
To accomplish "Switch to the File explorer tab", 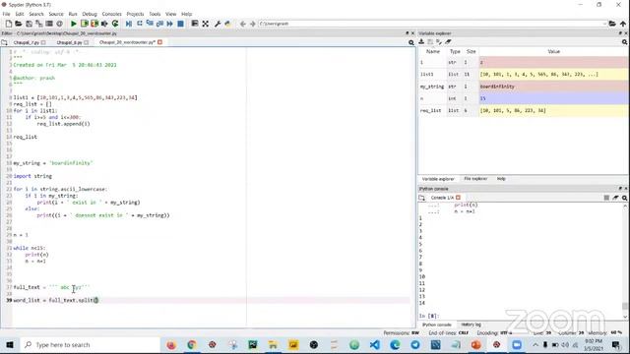I will [x=475, y=179].
